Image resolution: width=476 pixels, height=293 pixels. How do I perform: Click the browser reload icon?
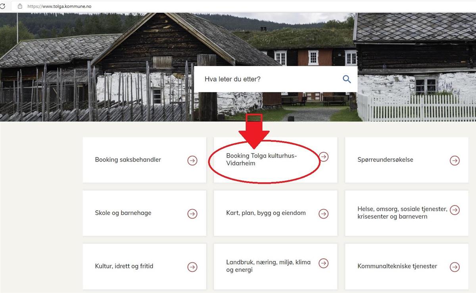tap(2, 6)
